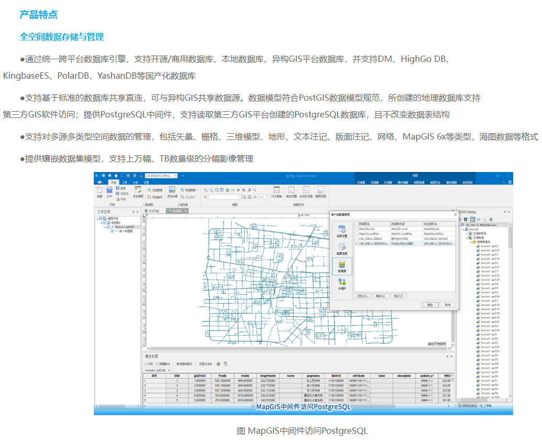Close the 新地图1 document tab
Image resolution: width=542 pixels, height=440 pixels.
(x=186, y=211)
